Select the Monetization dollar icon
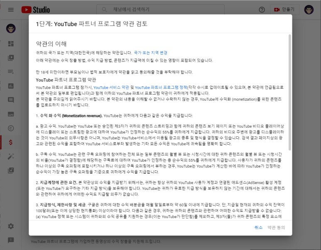The width and height of the screenshot is (321, 250). coord(11,142)
